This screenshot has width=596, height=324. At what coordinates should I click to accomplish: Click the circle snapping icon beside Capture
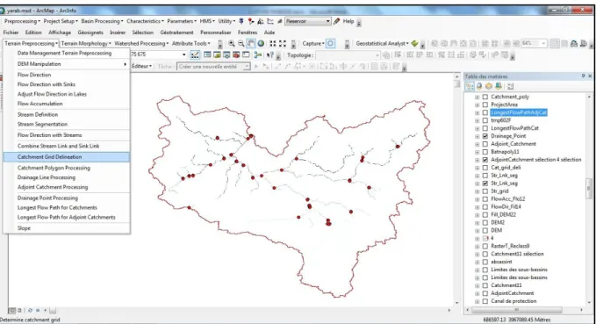(x=331, y=43)
